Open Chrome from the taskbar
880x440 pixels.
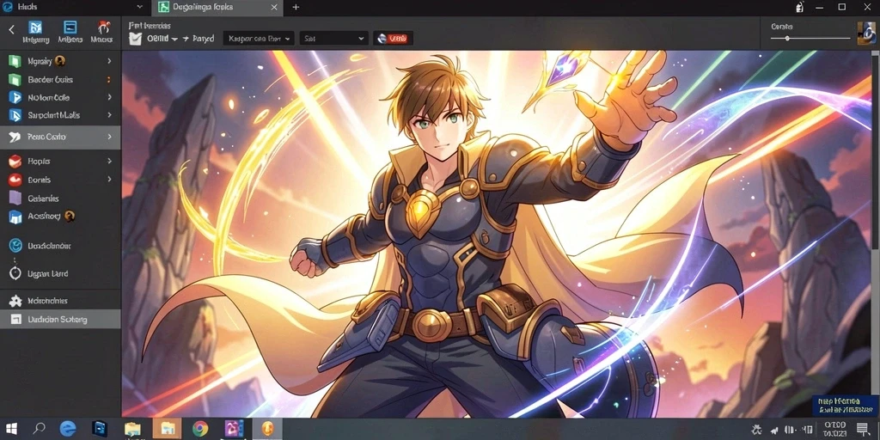[x=199, y=429]
